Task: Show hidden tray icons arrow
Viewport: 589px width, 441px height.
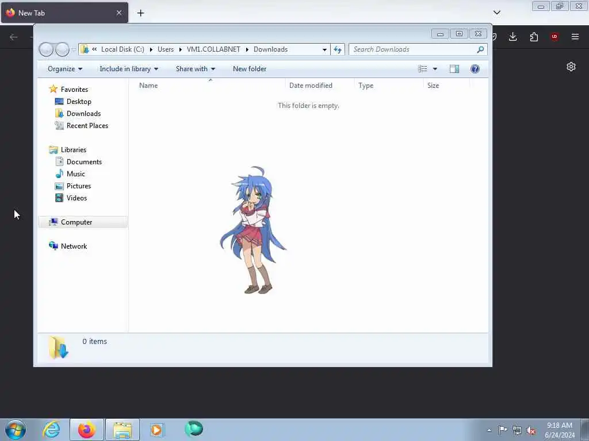Action: 489,431
